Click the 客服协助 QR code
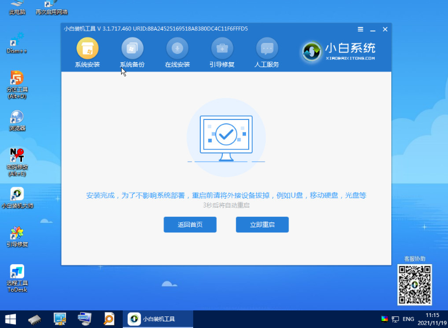 [414, 285]
